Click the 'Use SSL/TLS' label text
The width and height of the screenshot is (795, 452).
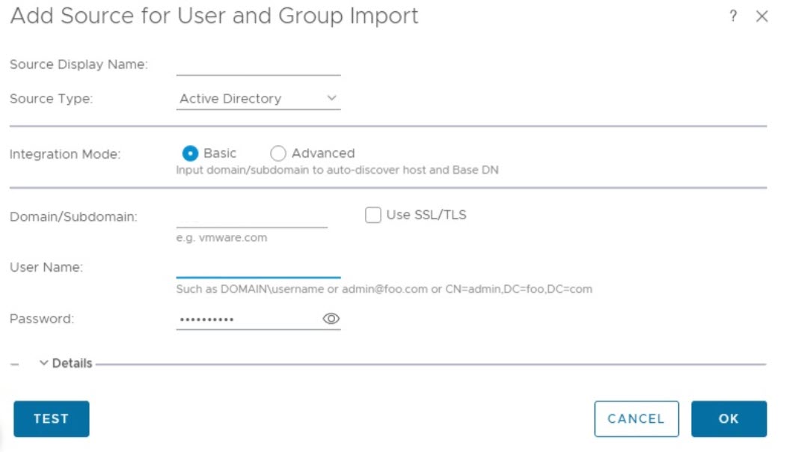pyautogui.click(x=426, y=215)
